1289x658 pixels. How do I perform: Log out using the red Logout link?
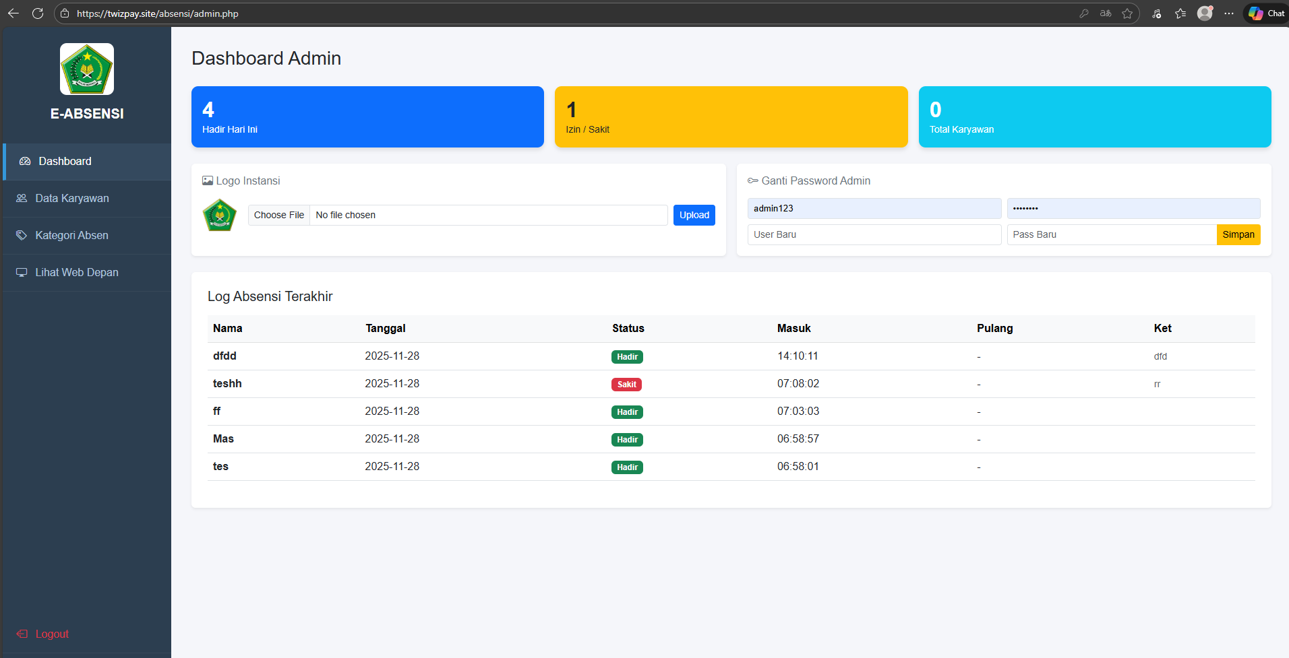(51, 634)
